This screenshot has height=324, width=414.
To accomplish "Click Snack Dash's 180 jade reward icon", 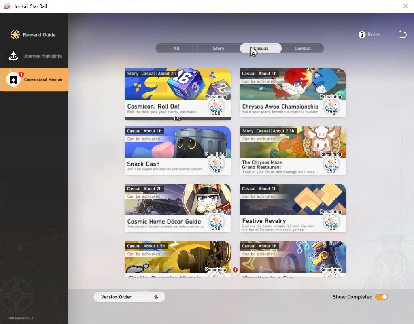I will (x=216, y=165).
